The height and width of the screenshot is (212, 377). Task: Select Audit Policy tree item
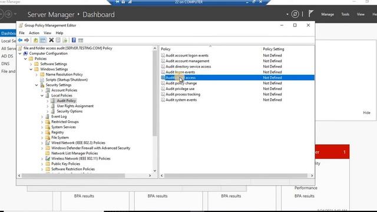[66, 101]
